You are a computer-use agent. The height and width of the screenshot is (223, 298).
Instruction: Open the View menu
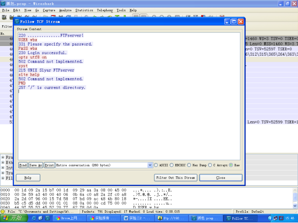[28, 10]
